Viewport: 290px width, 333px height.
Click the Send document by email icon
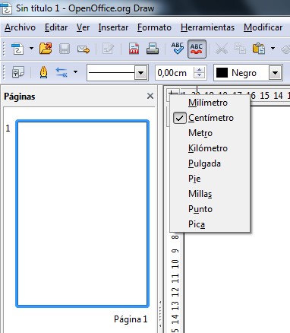coord(84,49)
